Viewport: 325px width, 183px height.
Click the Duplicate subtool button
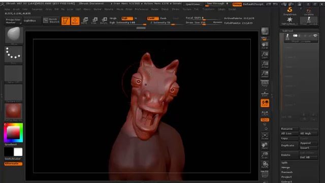pos(289,145)
